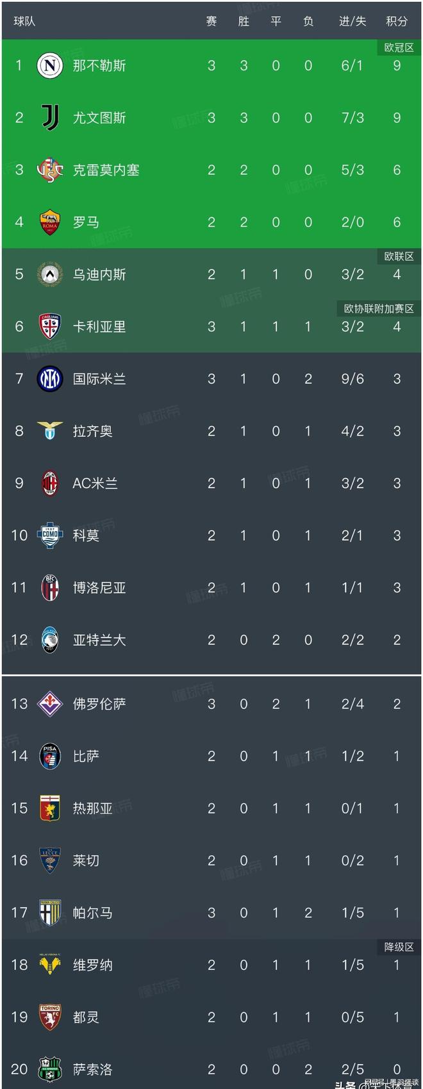Open the 亚特兰大 team page link
This screenshot has width=423, height=1089.
(x=99, y=640)
